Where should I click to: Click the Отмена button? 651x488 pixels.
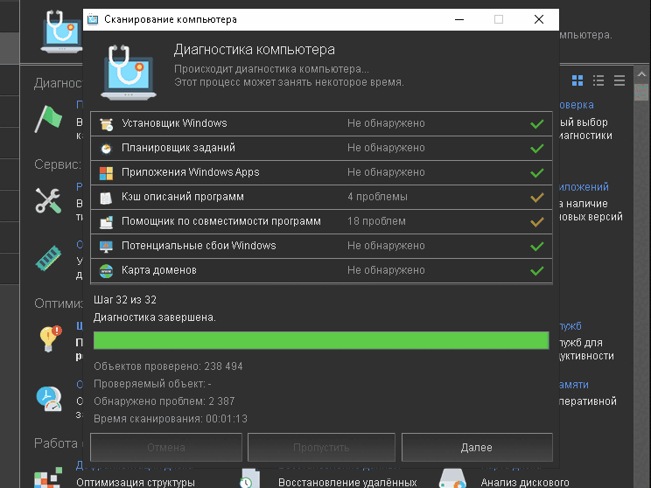pyautogui.click(x=166, y=448)
